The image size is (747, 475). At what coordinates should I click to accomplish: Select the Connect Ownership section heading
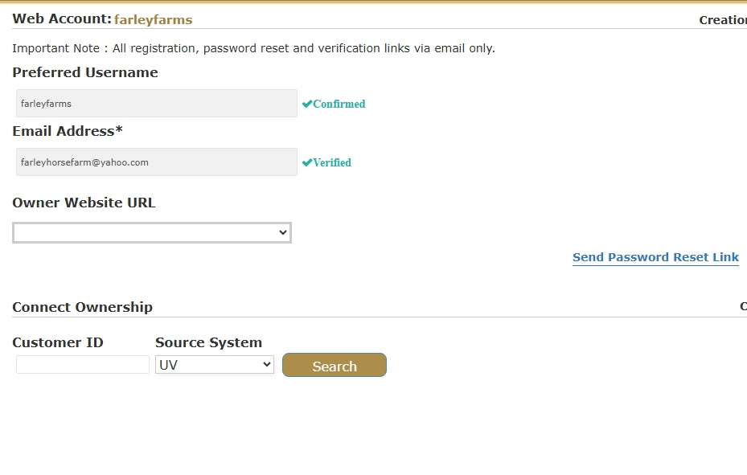82,307
